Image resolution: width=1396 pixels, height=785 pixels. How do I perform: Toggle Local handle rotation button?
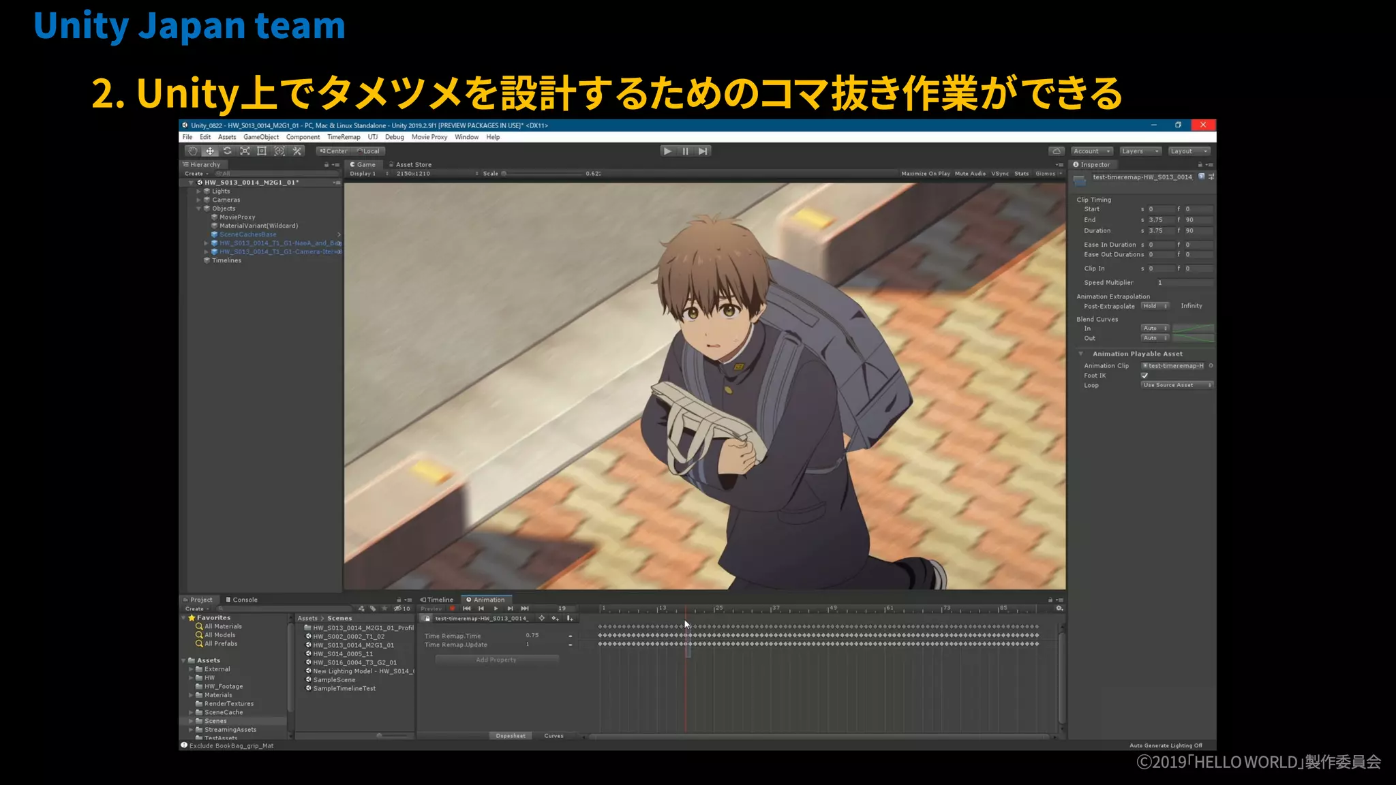point(368,151)
